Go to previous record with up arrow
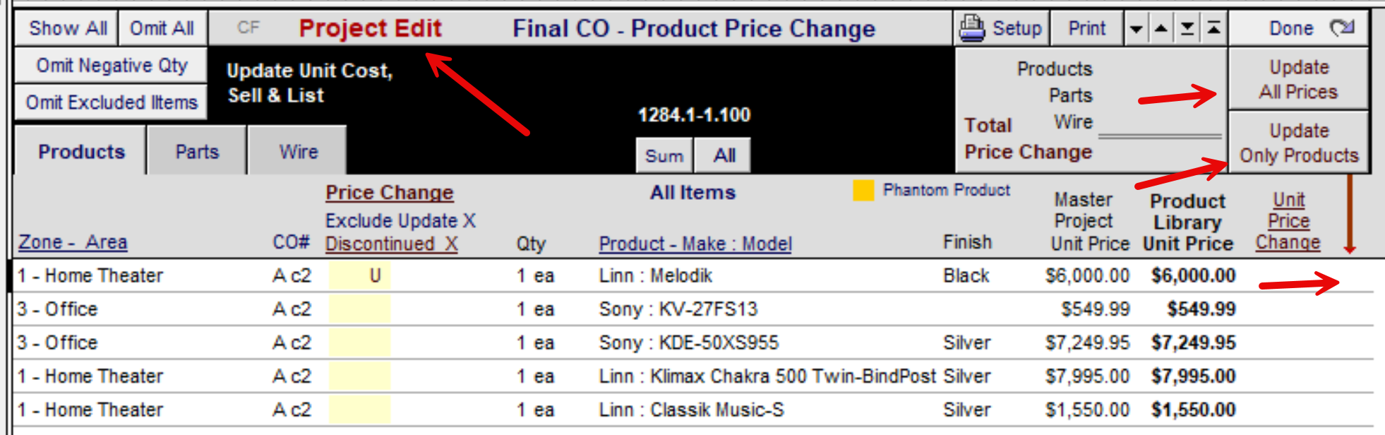Viewport: 1385px width, 435px height. (1161, 29)
